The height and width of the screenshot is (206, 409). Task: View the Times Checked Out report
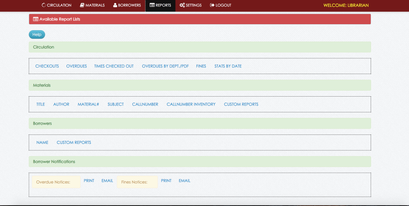[114, 66]
